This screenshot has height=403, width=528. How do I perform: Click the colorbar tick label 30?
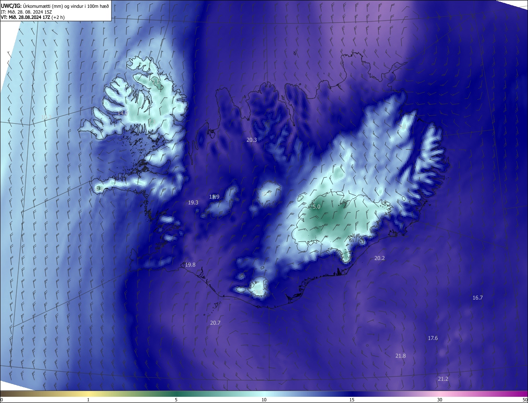pyautogui.click(x=440, y=400)
